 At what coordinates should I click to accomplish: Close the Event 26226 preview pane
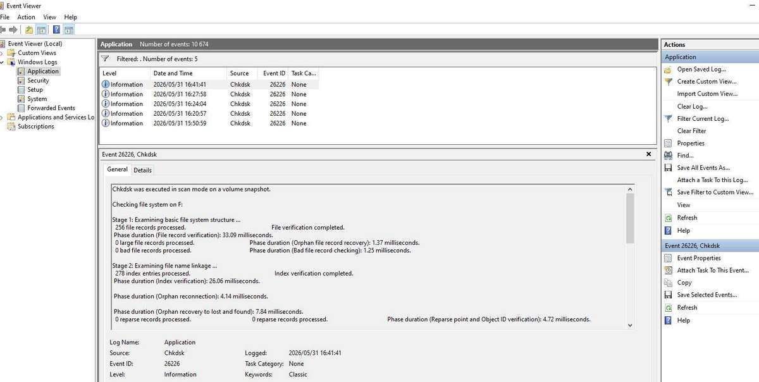click(648, 154)
